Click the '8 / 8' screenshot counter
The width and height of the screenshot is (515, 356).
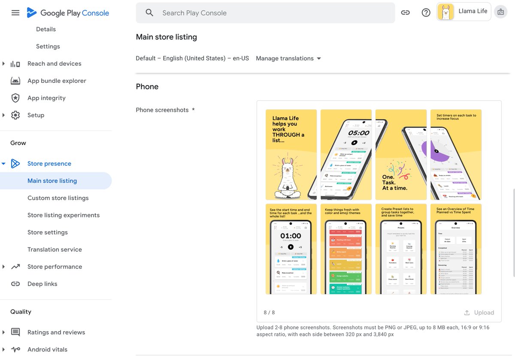coord(269,313)
